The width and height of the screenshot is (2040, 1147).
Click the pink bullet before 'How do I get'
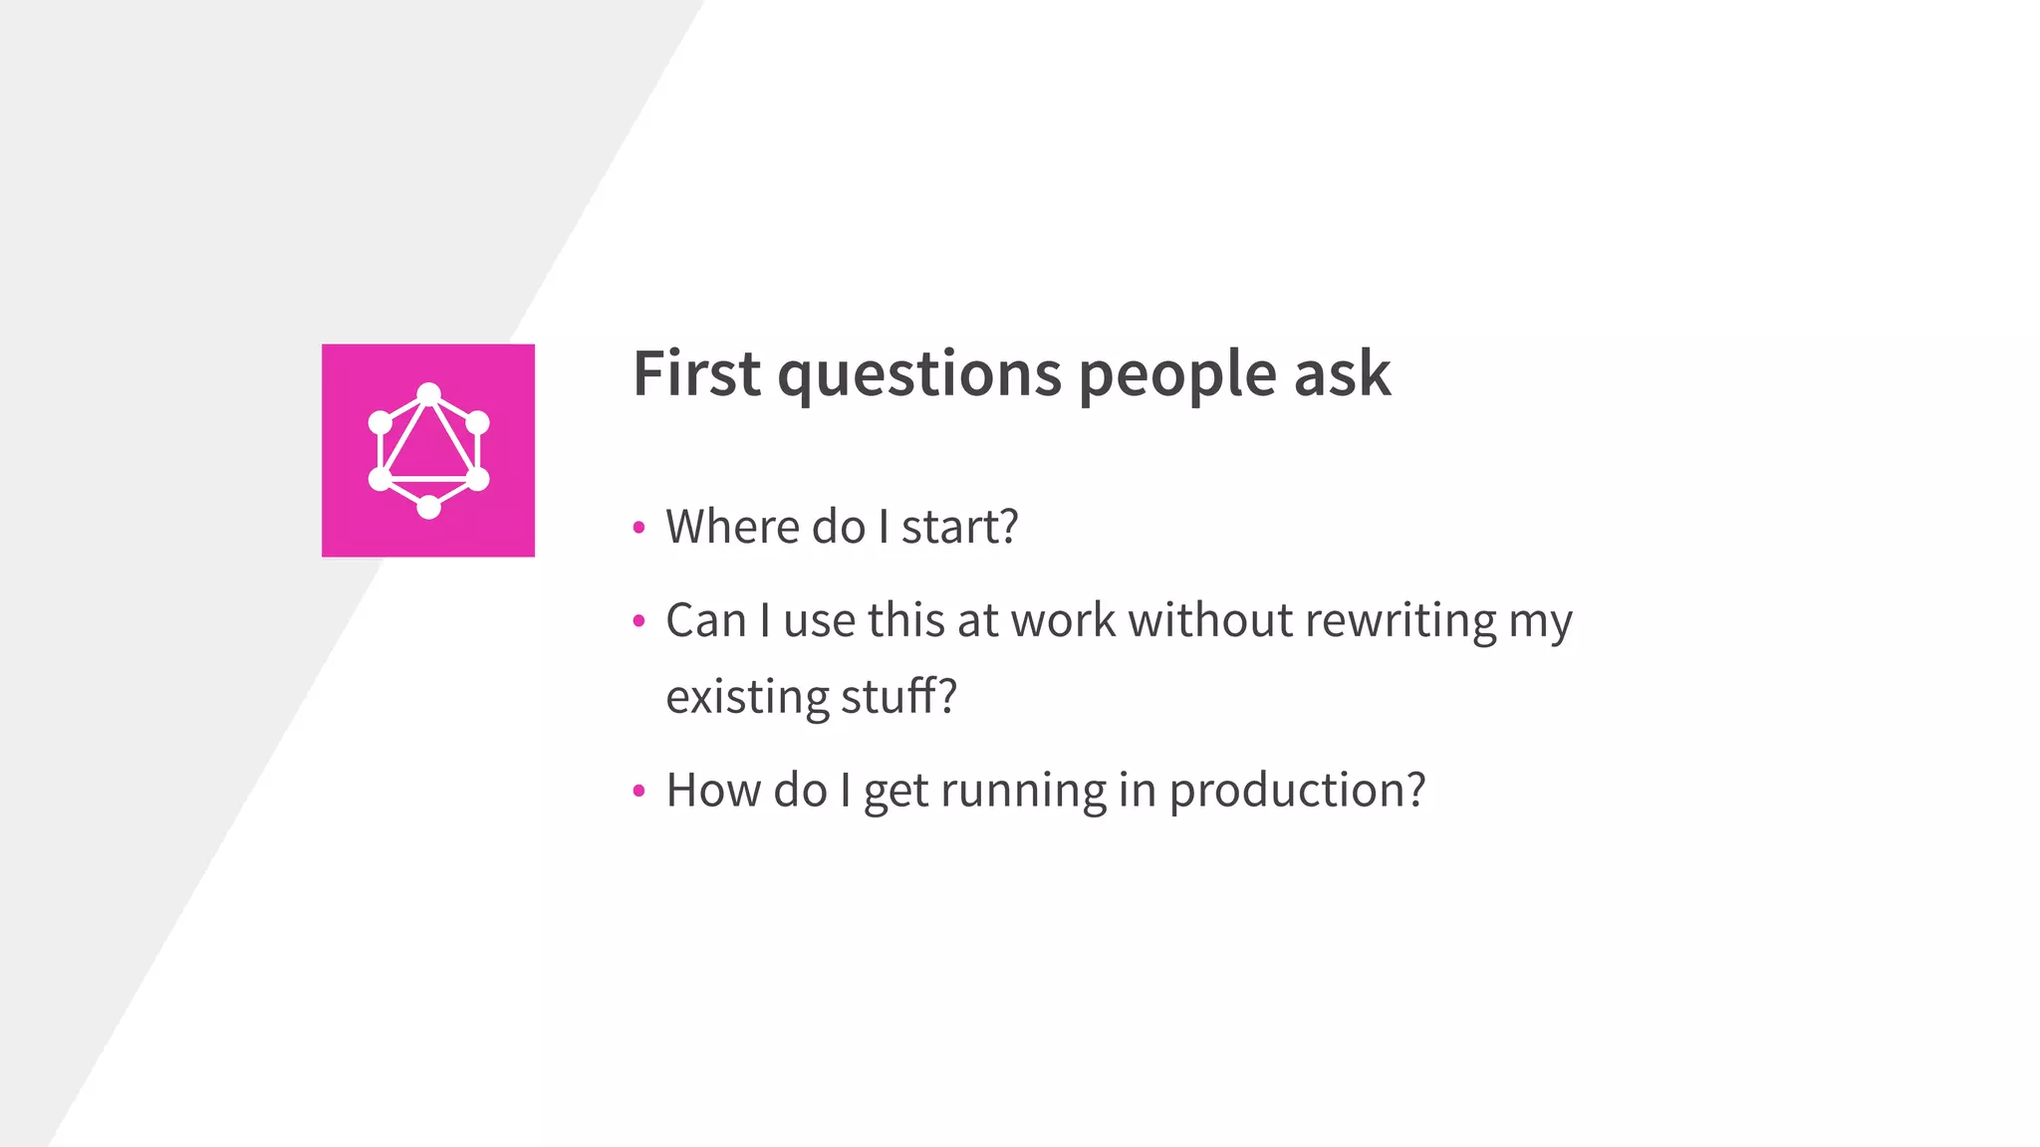[638, 793]
